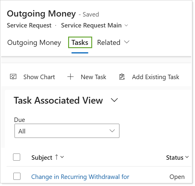195x186 pixels.
Task: Toggle the select-all checkbox in the header row
Action: (17, 157)
